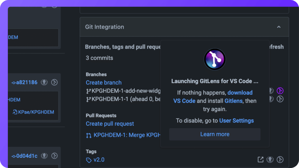The width and height of the screenshot is (299, 168).
Task: Click branch icon beside KPGHDEM-1-add-new-widg
Action: point(88,91)
